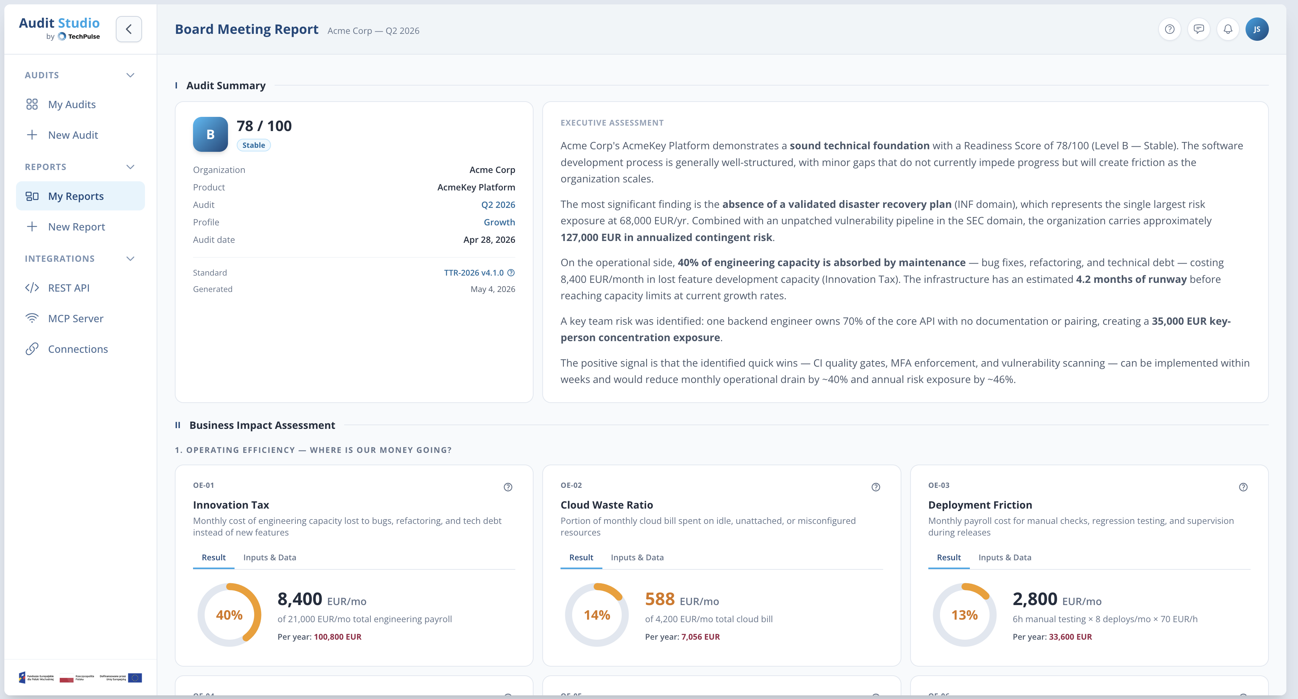Click the EU funding logos footer
This screenshot has width=1298, height=699.
point(80,678)
